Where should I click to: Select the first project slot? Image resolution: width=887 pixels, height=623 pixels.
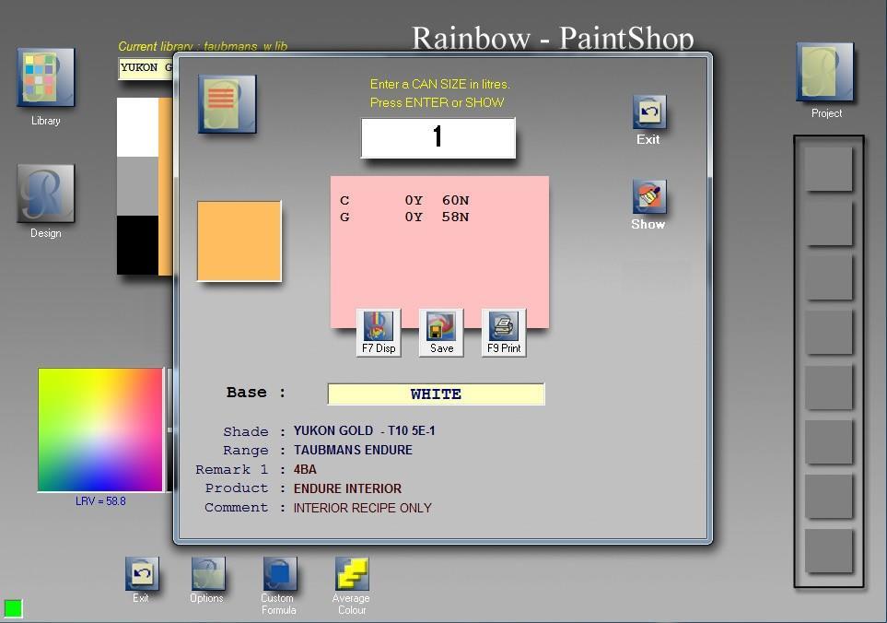(x=828, y=168)
